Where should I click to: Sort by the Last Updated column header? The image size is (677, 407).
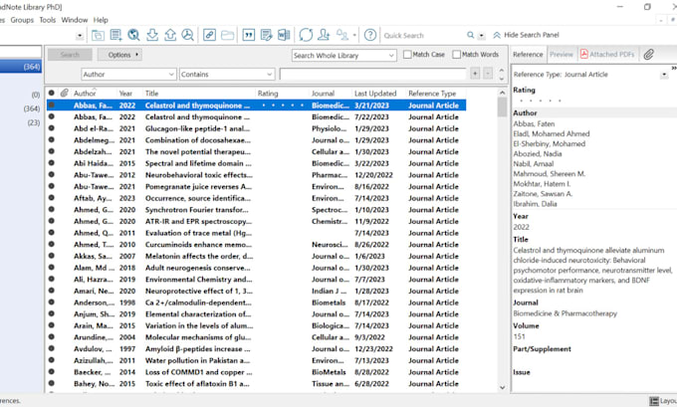[375, 94]
